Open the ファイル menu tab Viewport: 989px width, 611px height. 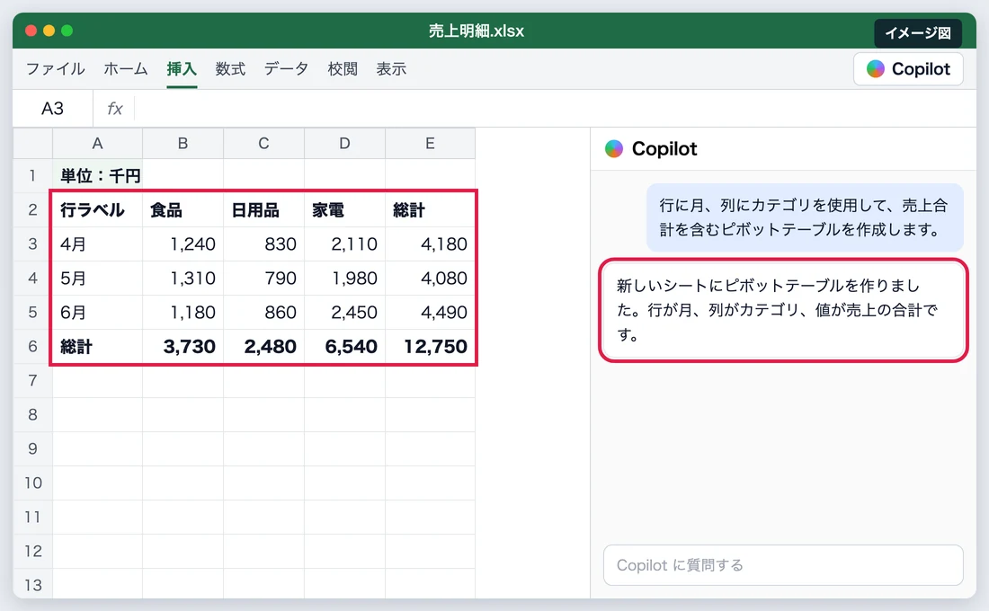coord(56,68)
